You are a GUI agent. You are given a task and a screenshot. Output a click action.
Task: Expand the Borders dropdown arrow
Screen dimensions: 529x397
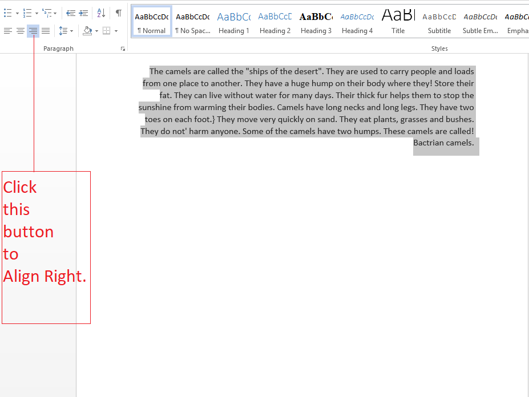tap(115, 31)
